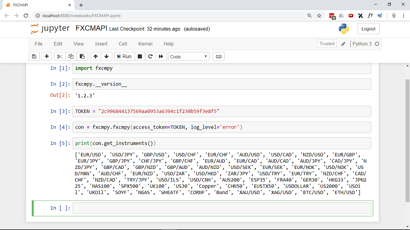Open the Cell menu
Screen dimensions: 410x230
pyautogui.click(x=123, y=44)
